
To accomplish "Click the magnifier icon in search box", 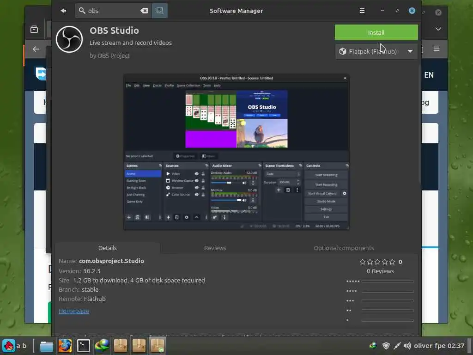I will (82, 11).
